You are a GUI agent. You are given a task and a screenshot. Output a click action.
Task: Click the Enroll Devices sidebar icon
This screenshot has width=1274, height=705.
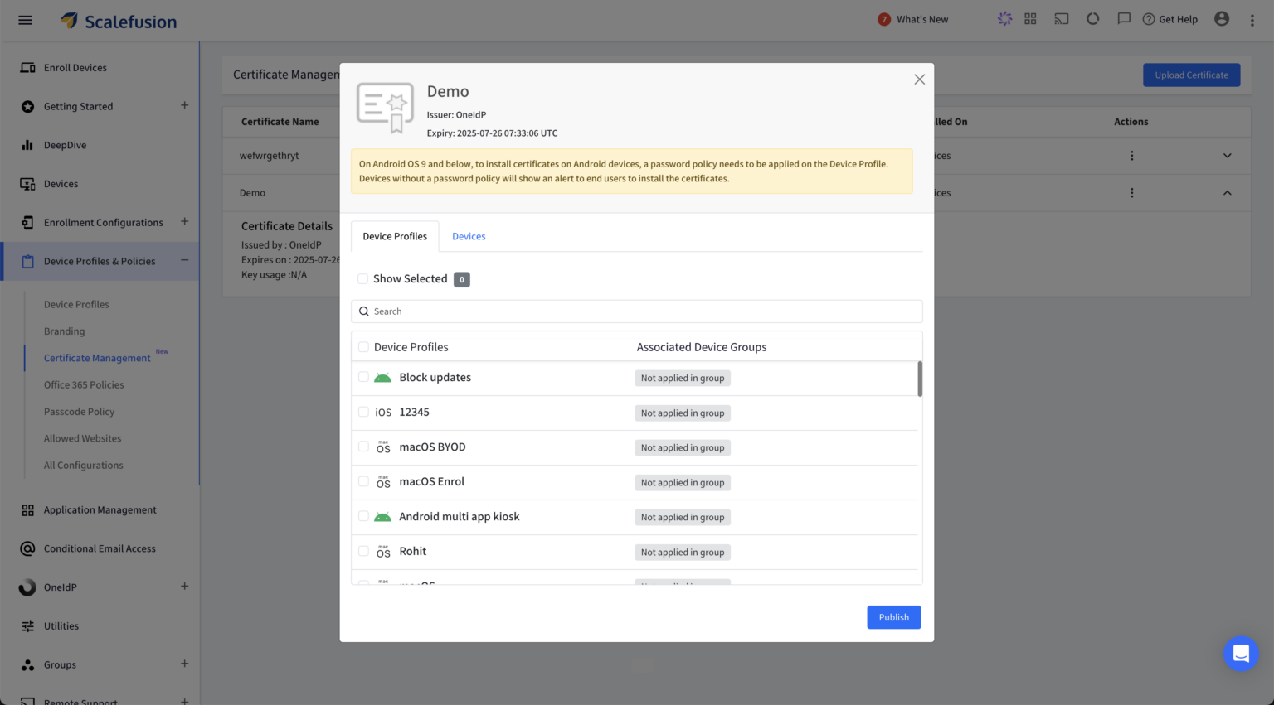(x=27, y=68)
